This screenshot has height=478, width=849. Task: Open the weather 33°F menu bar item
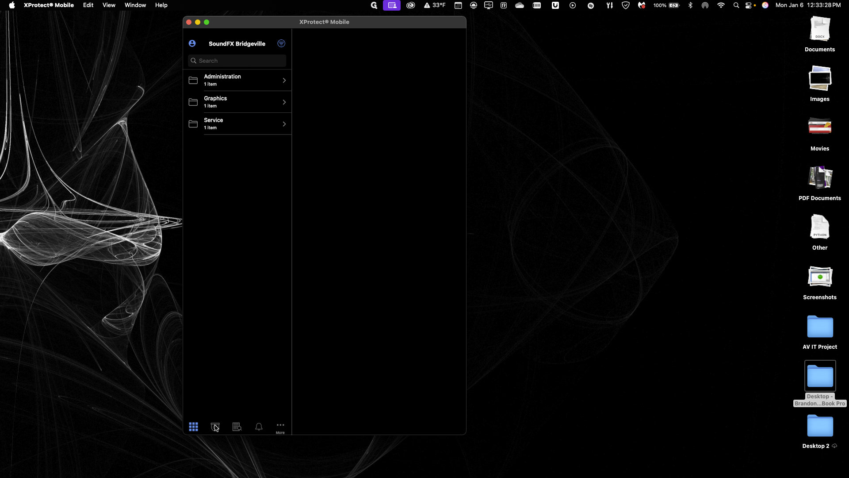[x=435, y=5]
